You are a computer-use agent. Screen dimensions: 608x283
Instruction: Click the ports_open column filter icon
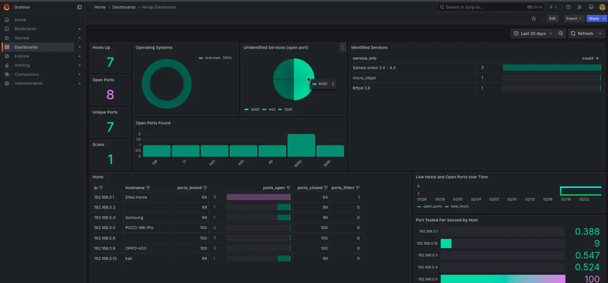click(x=288, y=188)
